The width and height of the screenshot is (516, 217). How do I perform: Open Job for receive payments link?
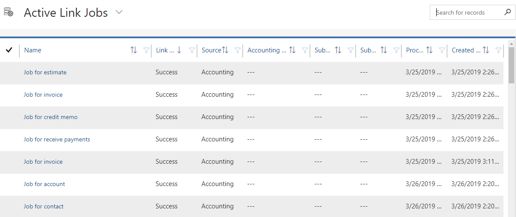pos(57,139)
